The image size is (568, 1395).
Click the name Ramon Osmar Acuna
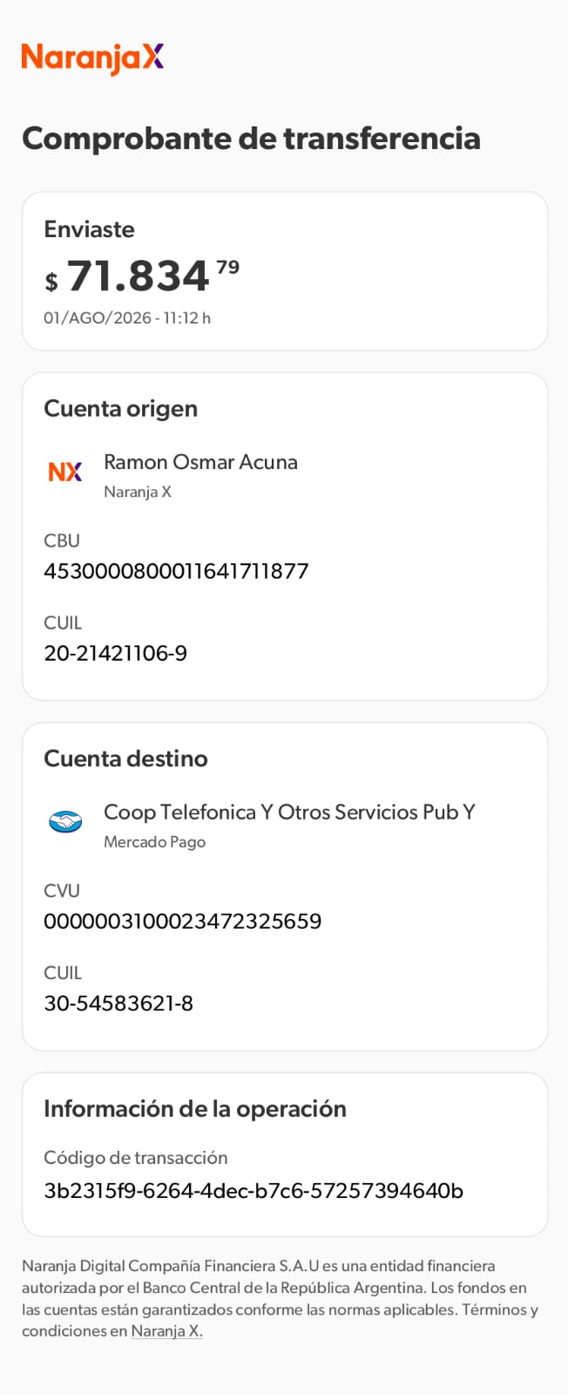pyautogui.click(x=200, y=462)
